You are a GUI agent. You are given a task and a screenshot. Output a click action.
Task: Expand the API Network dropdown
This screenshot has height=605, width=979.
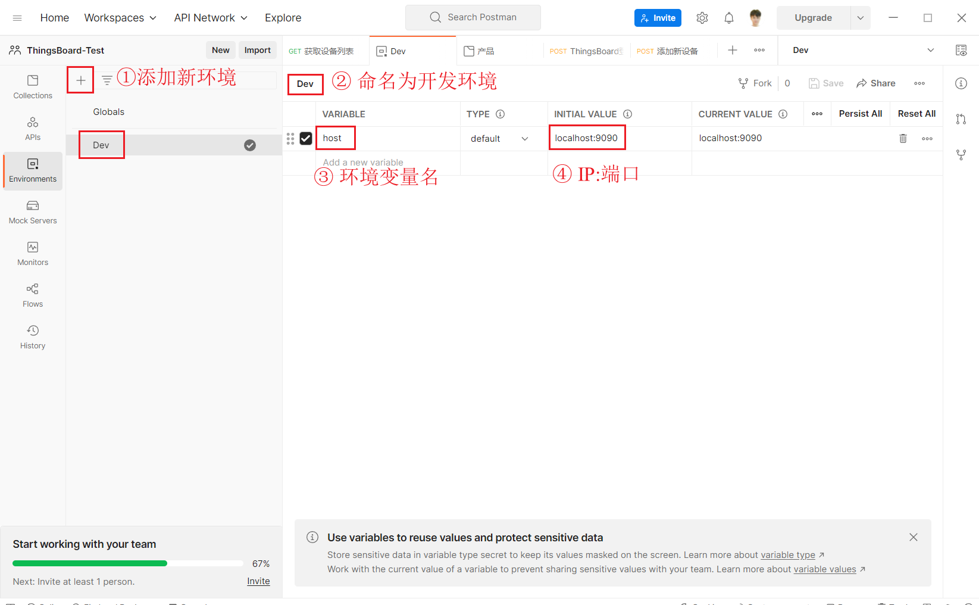(211, 18)
